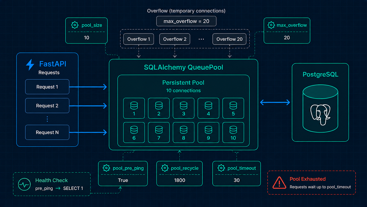Image resolution: width=367 pixels, height=207 pixels.
Task: Click the 'SELECT 1' text
Action: [x=73, y=188]
